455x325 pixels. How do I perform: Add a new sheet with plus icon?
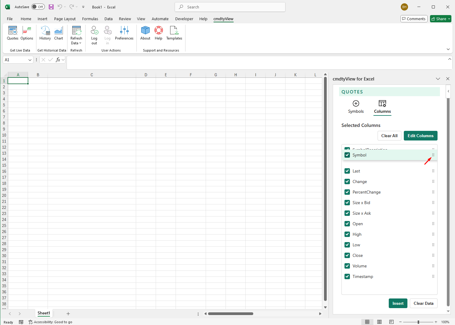click(x=68, y=314)
